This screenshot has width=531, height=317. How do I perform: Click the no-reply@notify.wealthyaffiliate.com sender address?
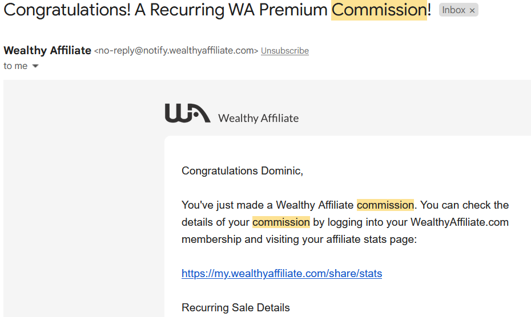pyautogui.click(x=176, y=50)
